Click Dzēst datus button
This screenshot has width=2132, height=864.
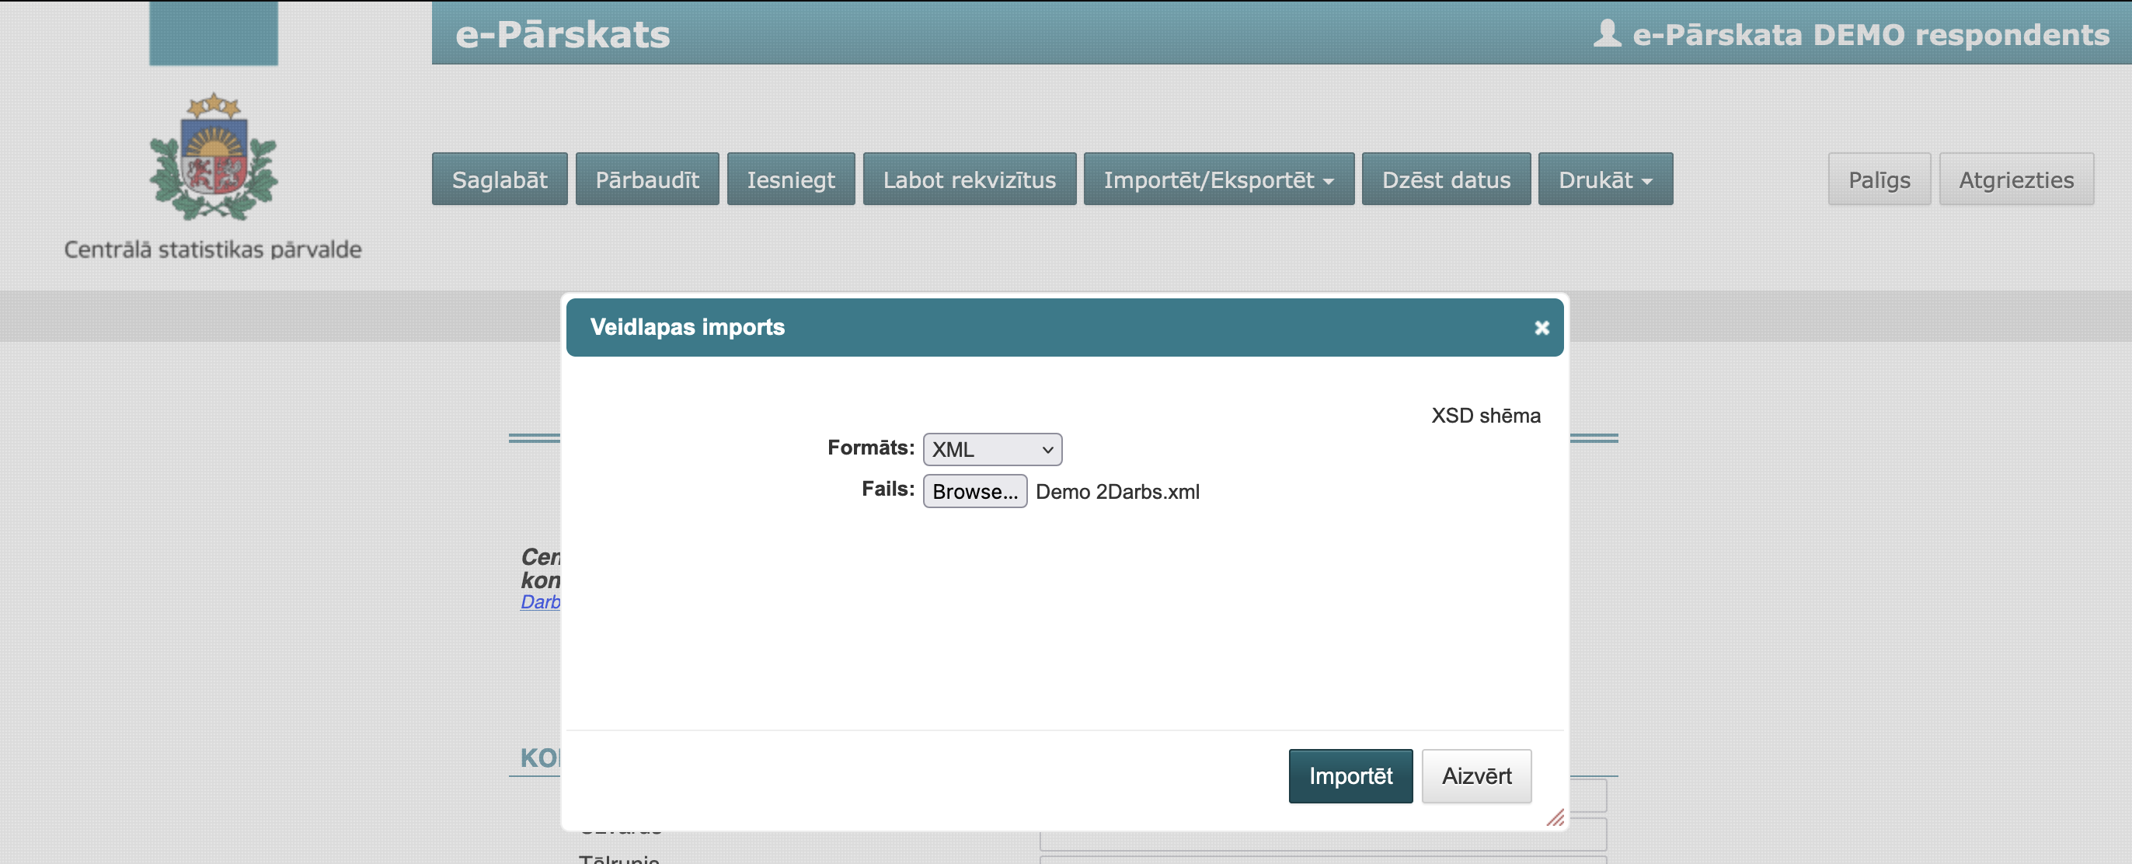[x=1445, y=179]
